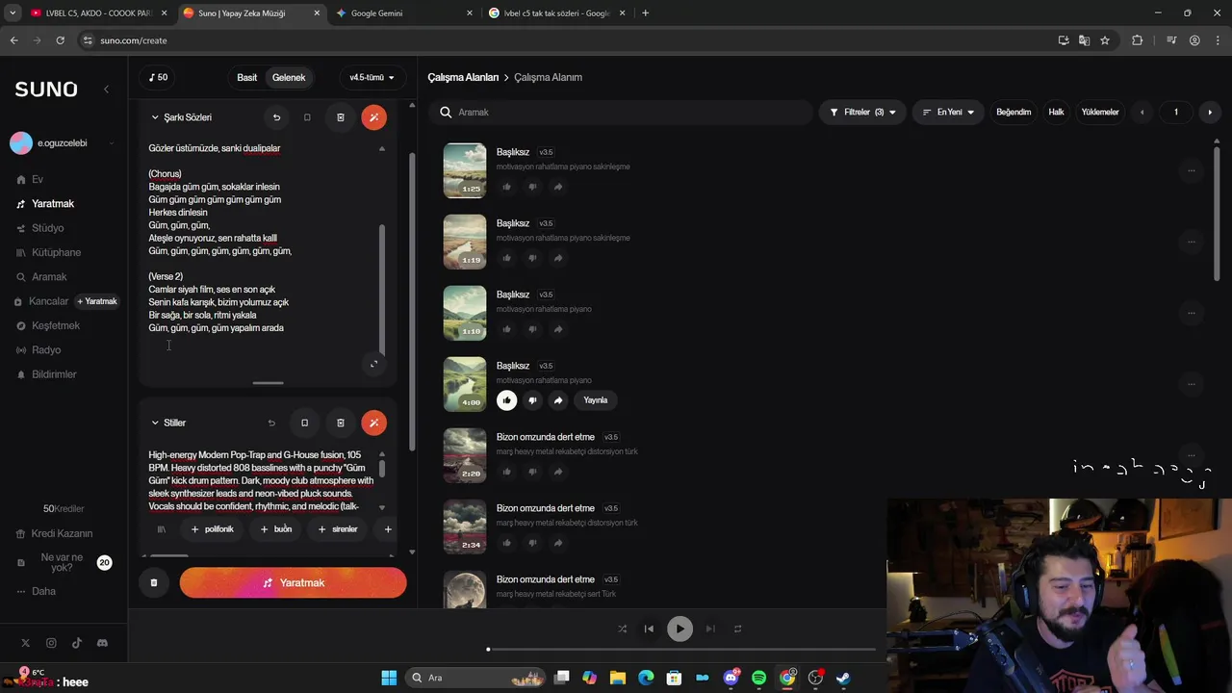Switch to the Google Gemini browser tab
Viewport: 1232px width, 693px height.
(x=402, y=13)
